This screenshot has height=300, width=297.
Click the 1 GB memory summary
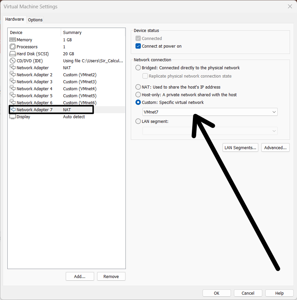[67, 40]
